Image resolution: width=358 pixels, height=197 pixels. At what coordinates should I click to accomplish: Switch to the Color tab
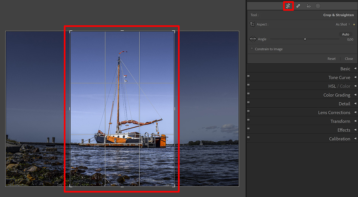[345, 86]
